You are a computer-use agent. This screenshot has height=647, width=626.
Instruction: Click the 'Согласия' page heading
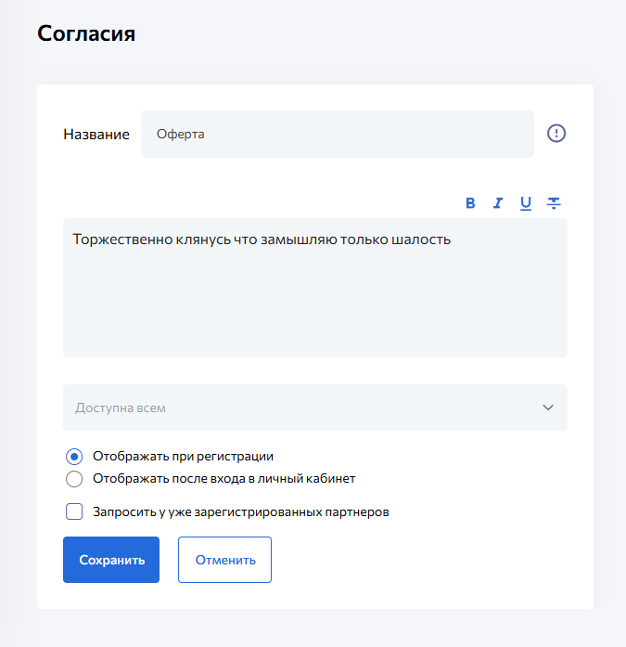86,34
